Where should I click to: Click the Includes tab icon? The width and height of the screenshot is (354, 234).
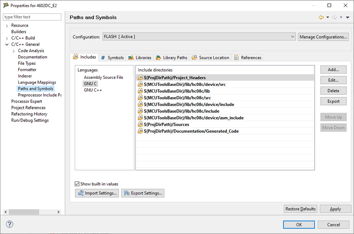click(76, 57)
